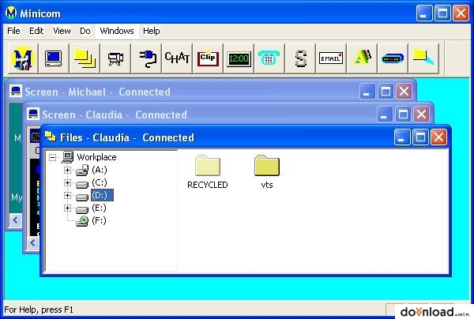Click the S-shaped toolbar icon
The height and width of the screenshot is (319, 474).
[x=300, y=58]
